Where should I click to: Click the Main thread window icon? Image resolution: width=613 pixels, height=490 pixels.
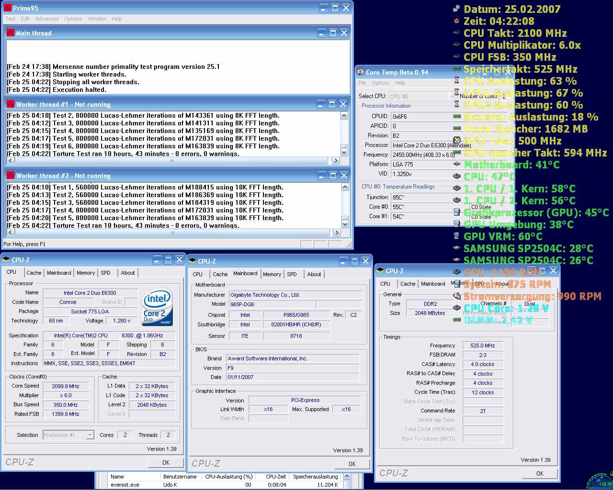click(x=11, y=33)
